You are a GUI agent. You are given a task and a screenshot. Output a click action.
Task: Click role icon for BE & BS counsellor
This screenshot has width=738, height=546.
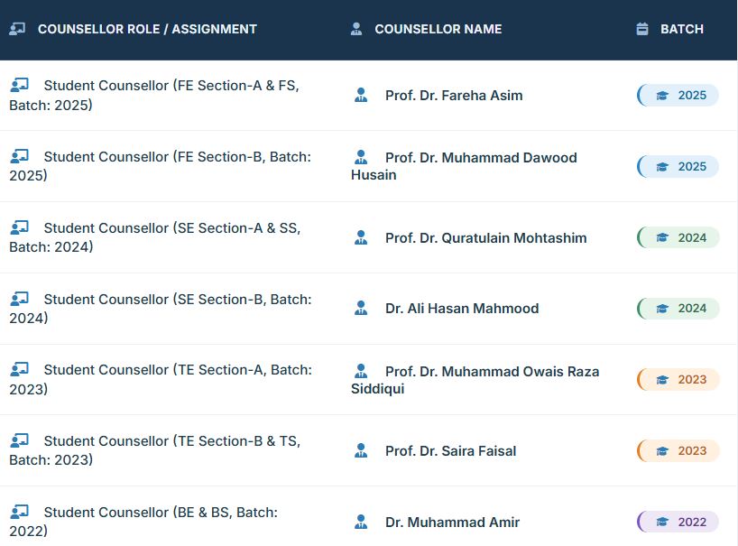pos(19,512)
